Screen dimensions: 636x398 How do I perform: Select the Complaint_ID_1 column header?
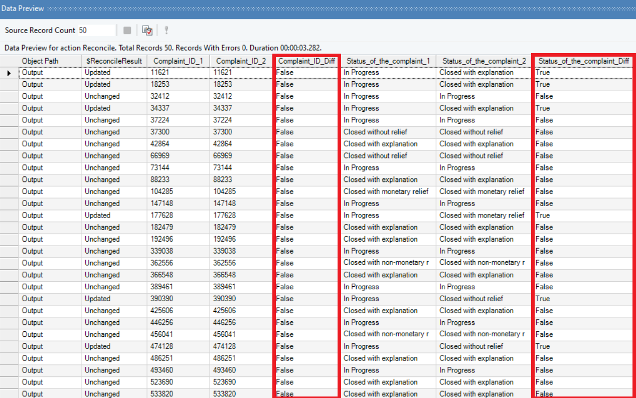point(178,61)
